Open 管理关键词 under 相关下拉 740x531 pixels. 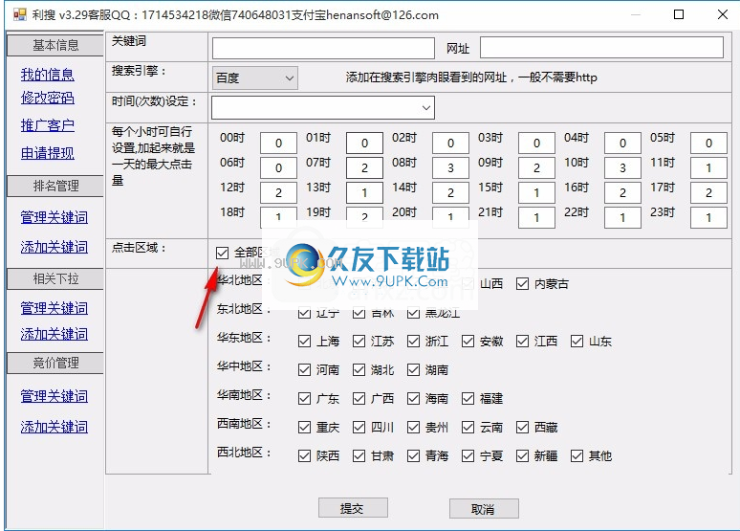pyautogui.click(x=54, y=308)
